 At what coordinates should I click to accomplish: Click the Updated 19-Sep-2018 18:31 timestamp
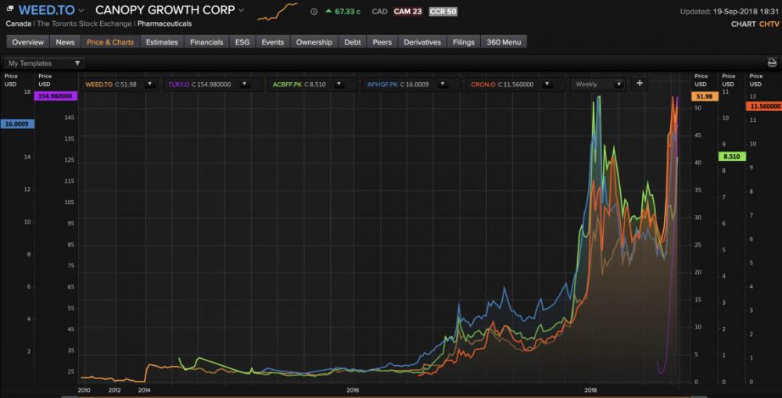point(729,12)
